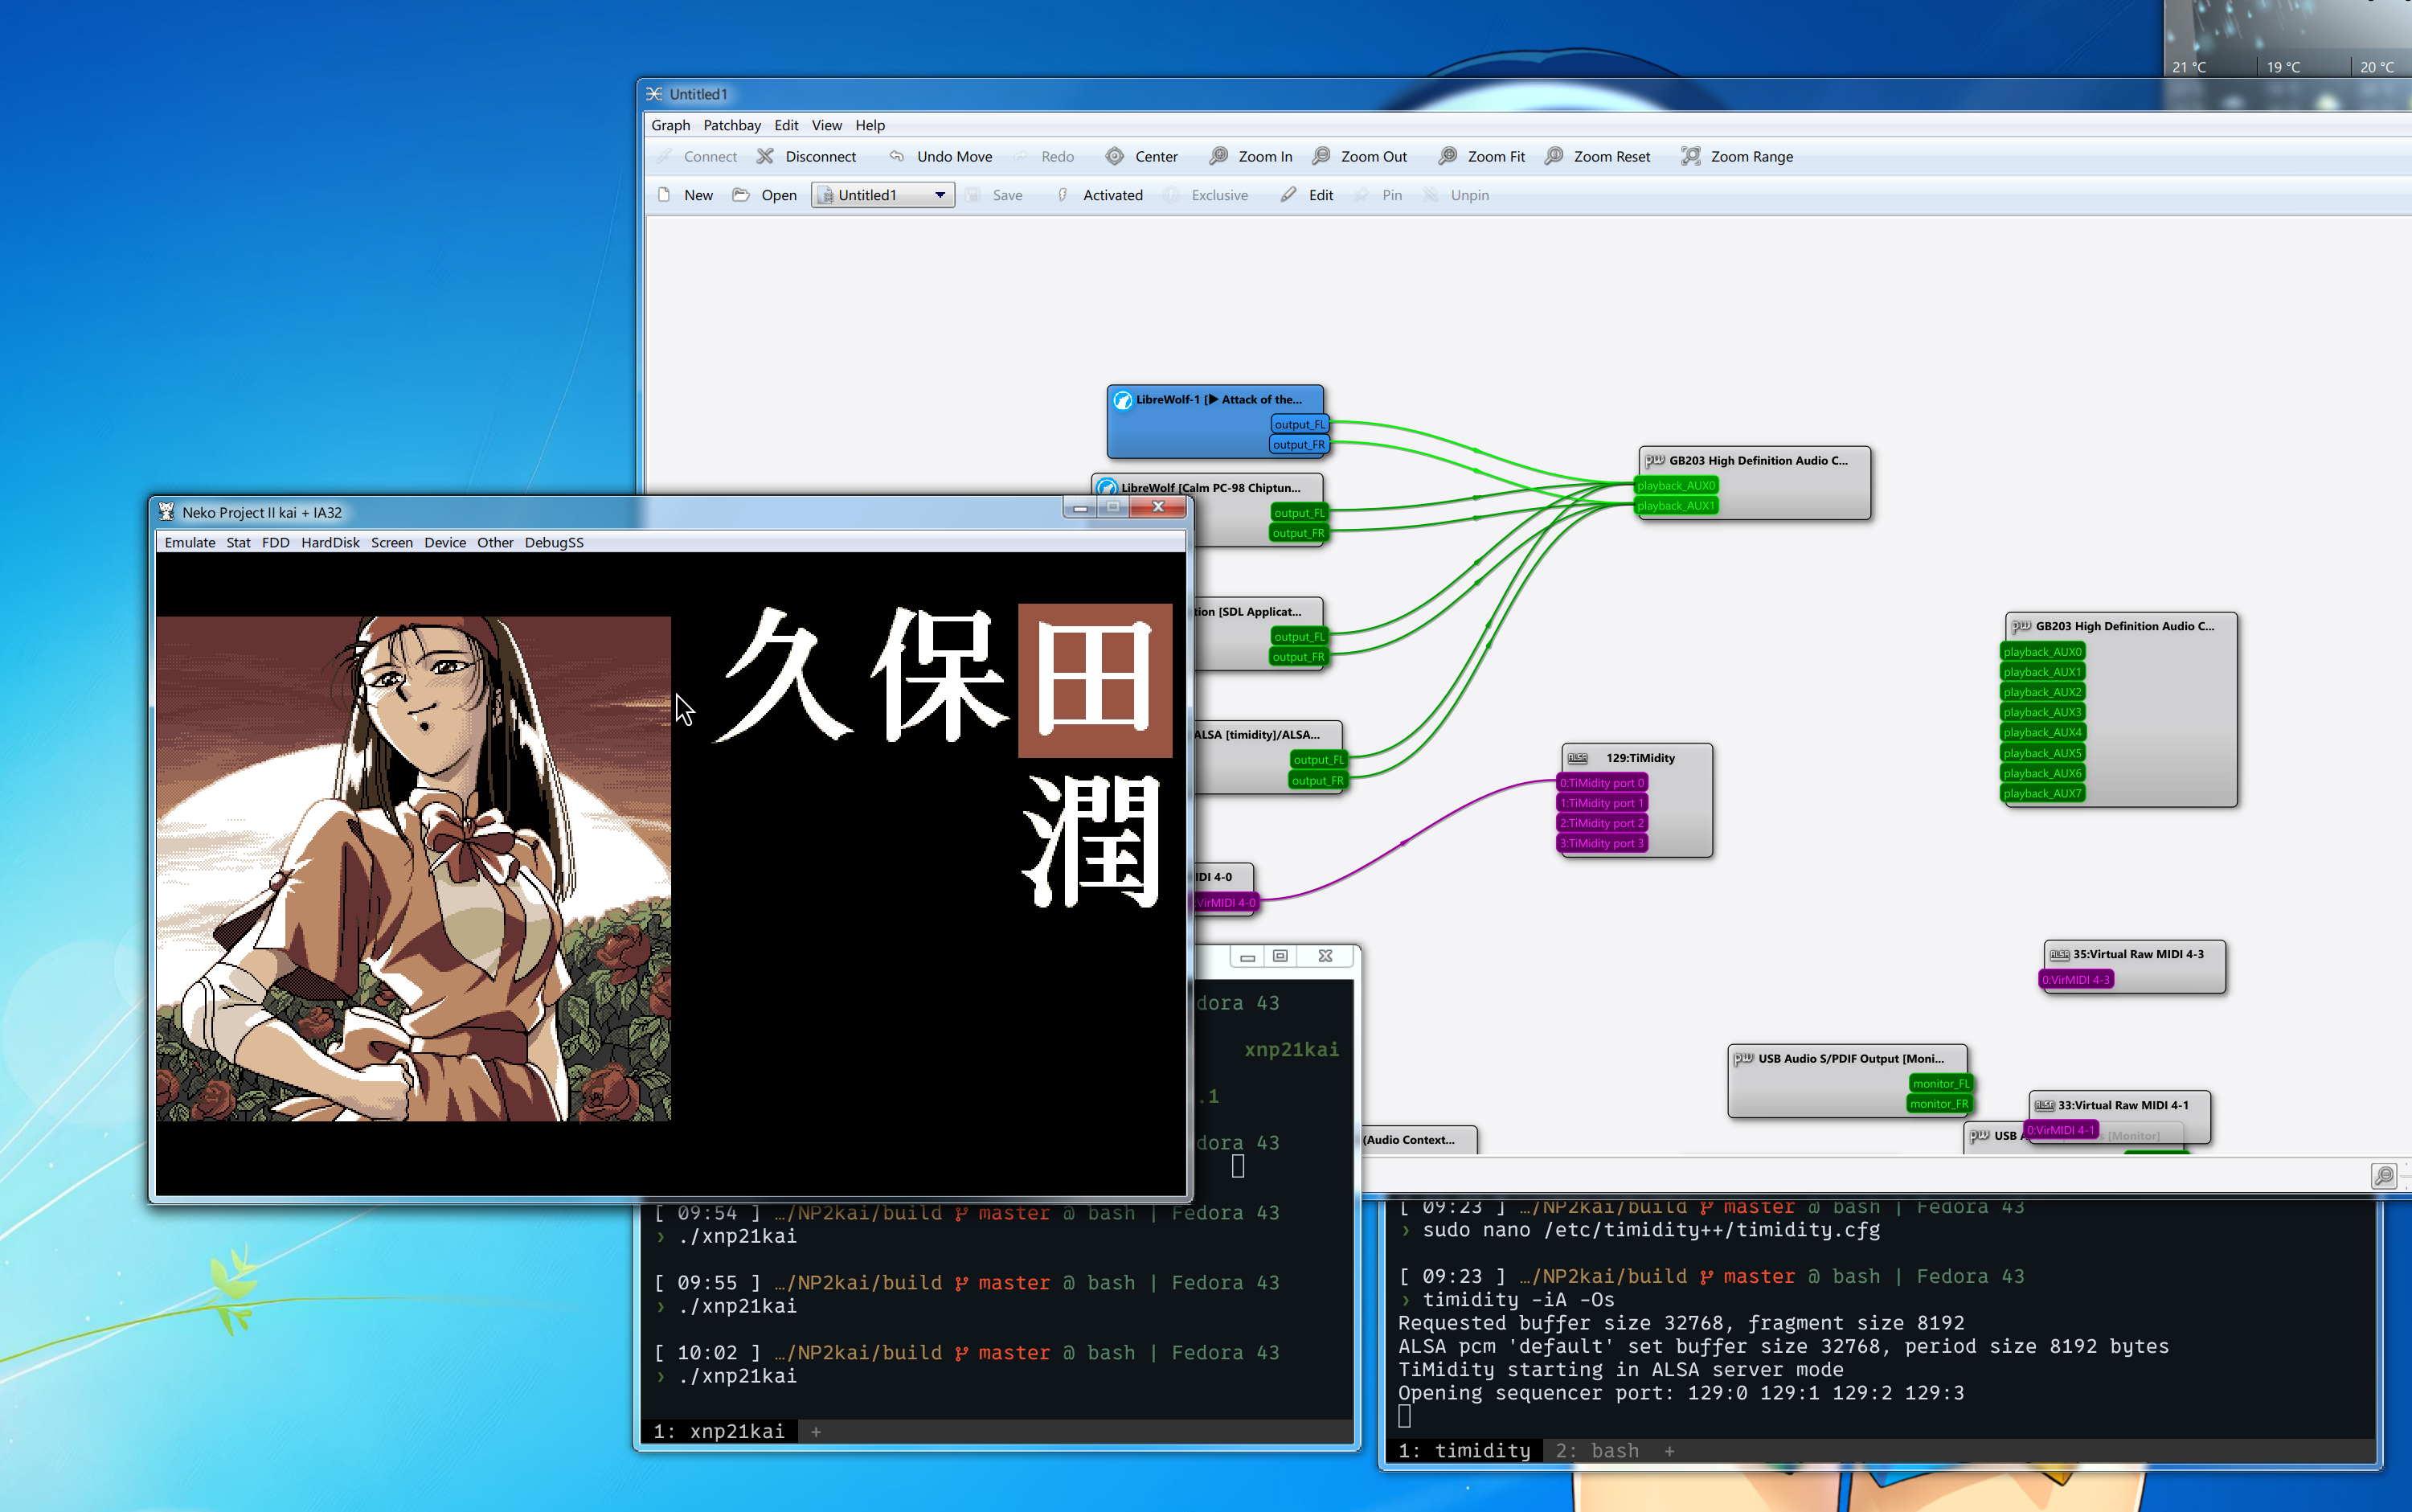Open the FDD menu in Neko Project

(x=275, y=542)
